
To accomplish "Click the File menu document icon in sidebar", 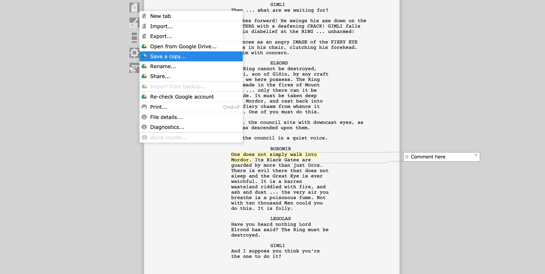I will click(x=134, y=7).
